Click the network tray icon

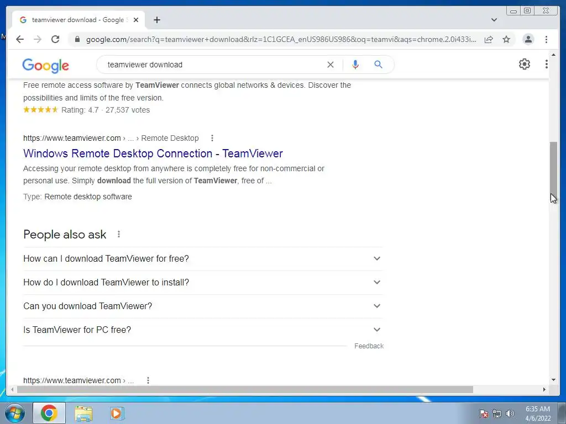(x=497, y=414)
